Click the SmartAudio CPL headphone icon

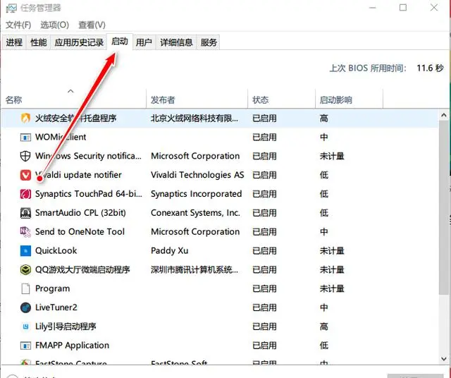[25, 213]
